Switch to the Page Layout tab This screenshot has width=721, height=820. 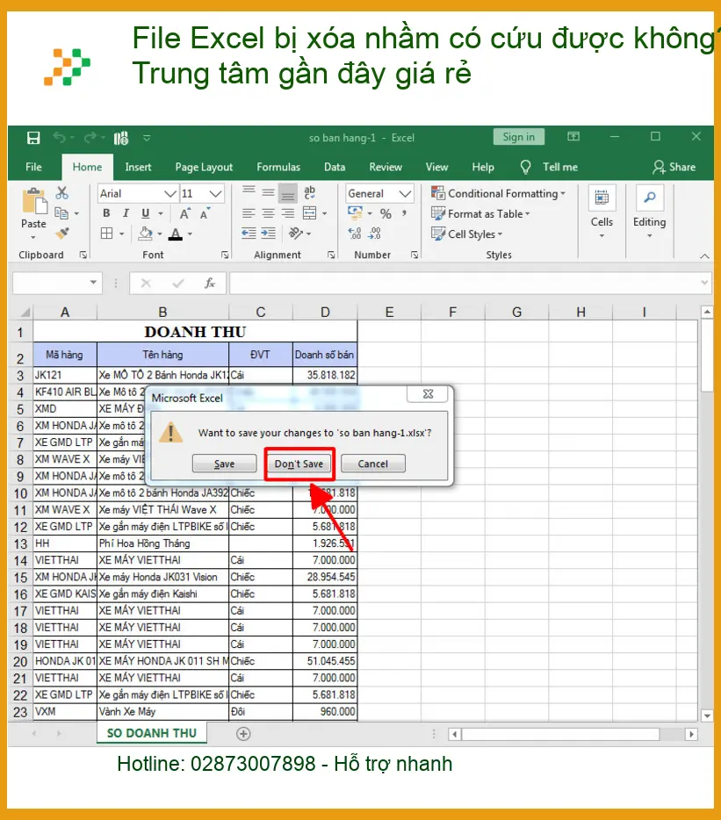[x=204, y=168]
